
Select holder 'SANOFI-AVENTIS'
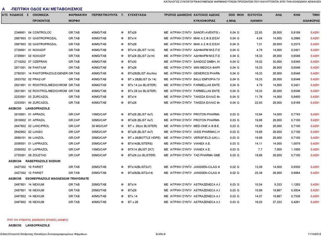pos(206,33)
